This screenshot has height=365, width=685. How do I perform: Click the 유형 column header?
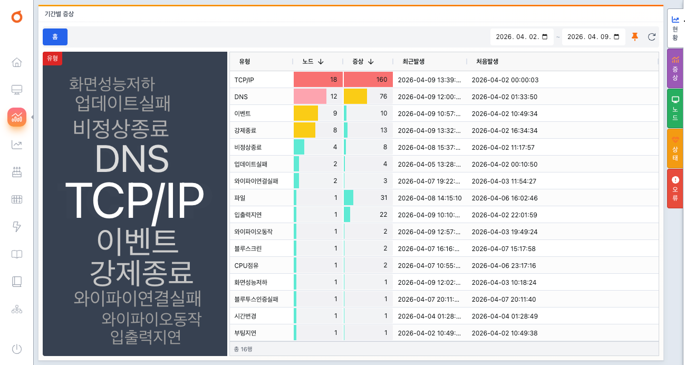point(262,62)
